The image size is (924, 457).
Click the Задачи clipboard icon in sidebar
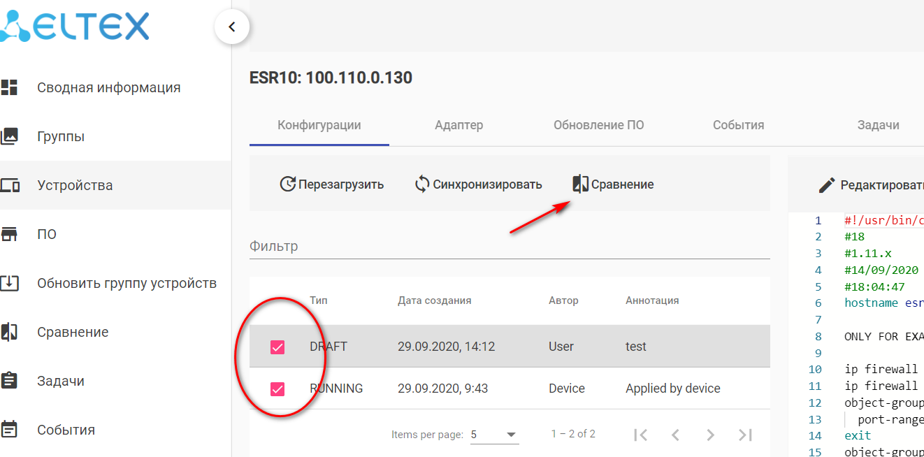[x=9, y=381]
